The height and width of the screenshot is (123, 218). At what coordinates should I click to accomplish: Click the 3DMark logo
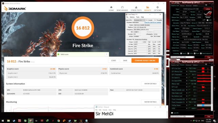point(15,9)
